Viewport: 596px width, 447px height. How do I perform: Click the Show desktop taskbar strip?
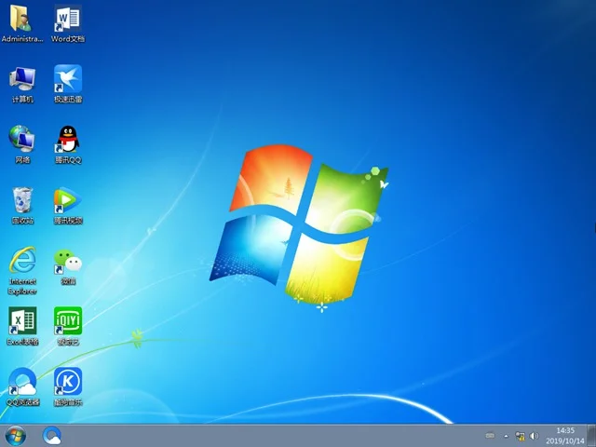pyautogui.click(x=591, y=436)
